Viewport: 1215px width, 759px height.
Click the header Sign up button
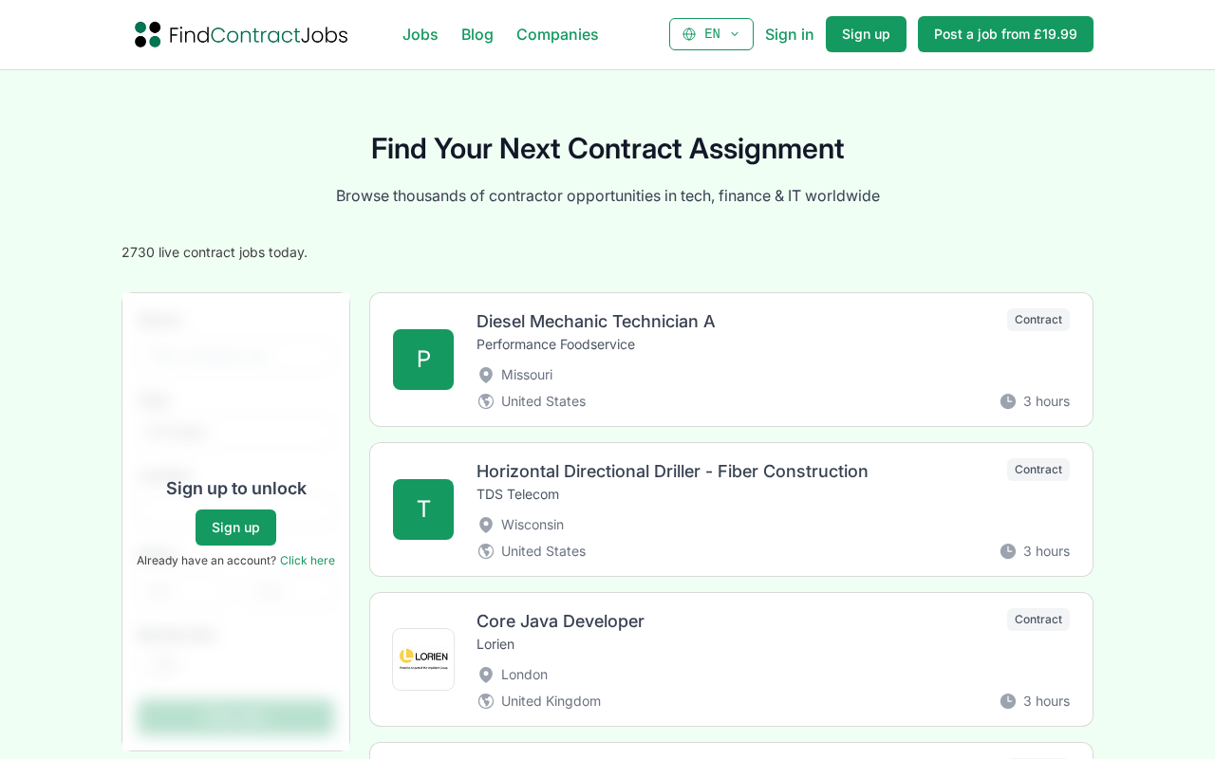coord(866,34)
